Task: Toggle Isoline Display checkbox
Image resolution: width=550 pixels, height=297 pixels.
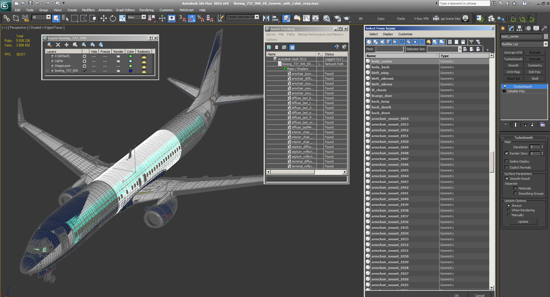Action: (x=507, y=161)
